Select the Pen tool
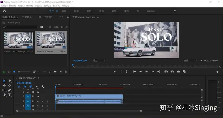The width and height of the screenshot is (223, 118). pos(9,90)
